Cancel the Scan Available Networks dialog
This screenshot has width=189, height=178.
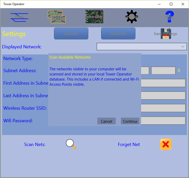click(x=107, y=121)
